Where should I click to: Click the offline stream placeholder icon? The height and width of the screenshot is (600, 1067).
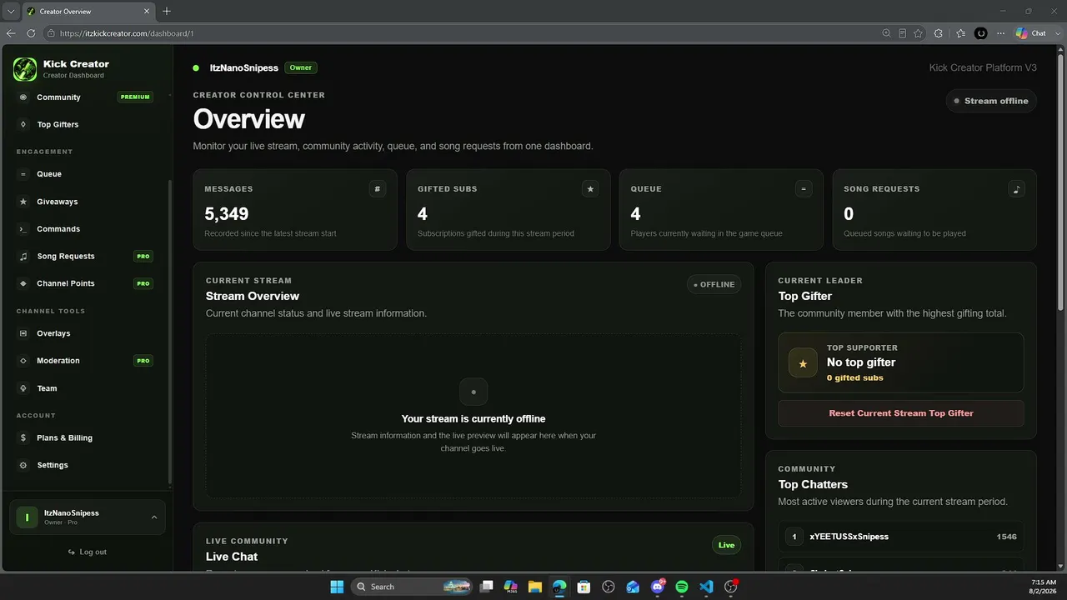473,392
